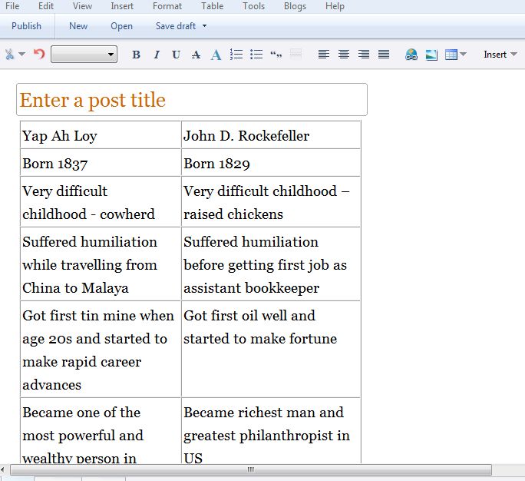Screen dimensions: 525x481
Task: Center align text
Action: 344,55
